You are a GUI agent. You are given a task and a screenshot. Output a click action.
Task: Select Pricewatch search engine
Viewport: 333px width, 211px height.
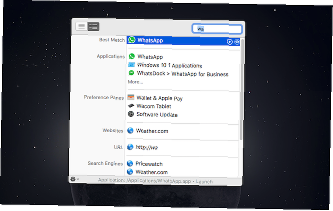pos(149,164)
